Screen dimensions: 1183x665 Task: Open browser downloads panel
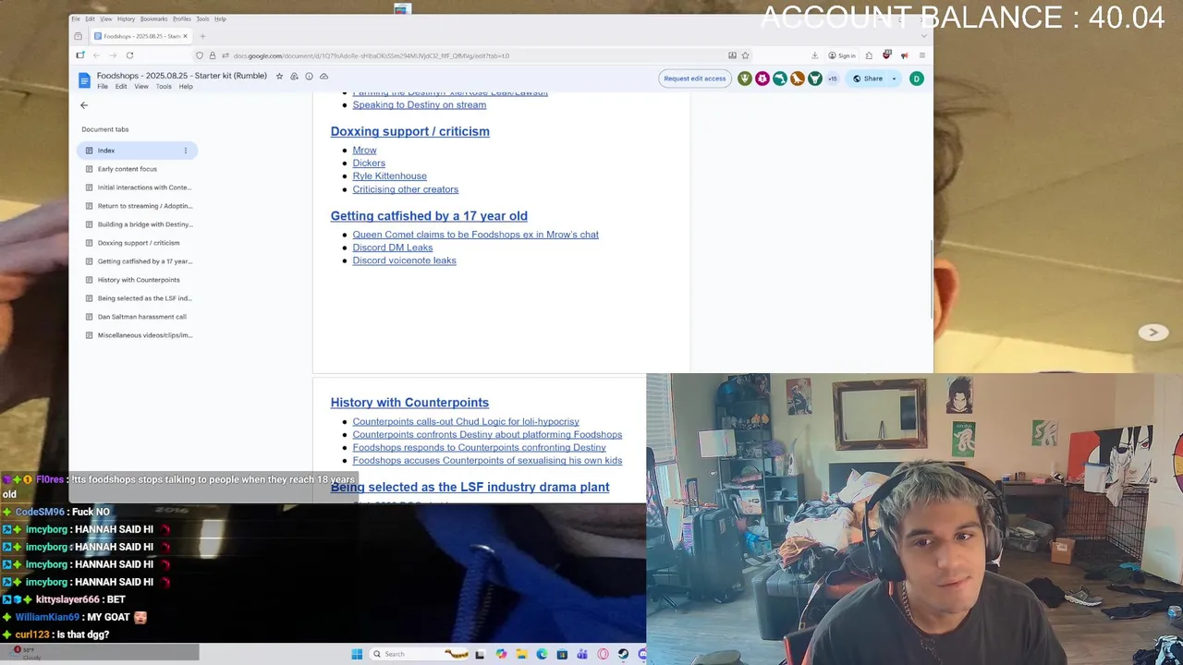814,55
